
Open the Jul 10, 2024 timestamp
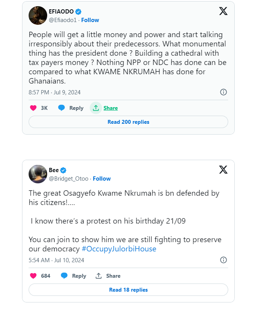coord(56,260)
